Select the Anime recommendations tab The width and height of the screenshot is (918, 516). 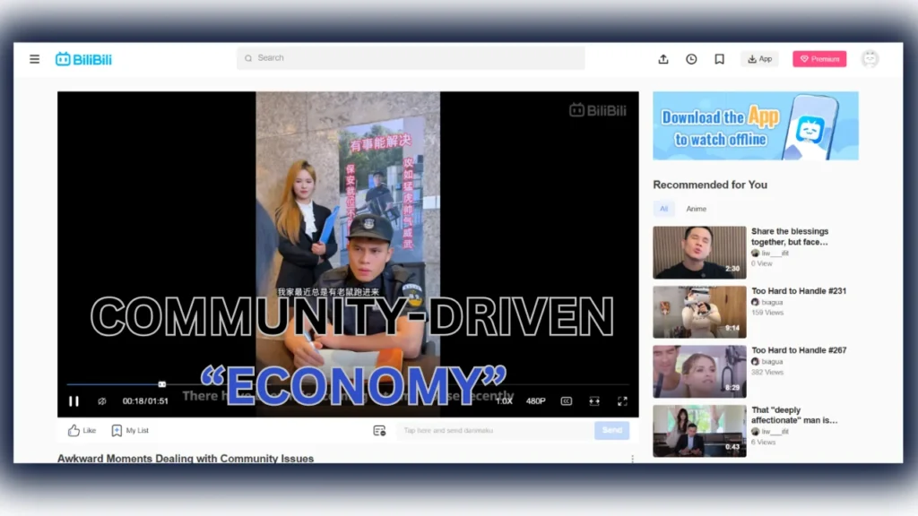tap(696, 209)
